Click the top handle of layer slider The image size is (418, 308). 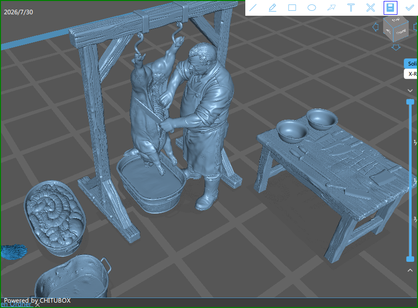[410, 102]
